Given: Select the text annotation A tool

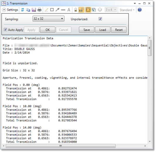Looking at the screenshot, I should tap(69, 10).
